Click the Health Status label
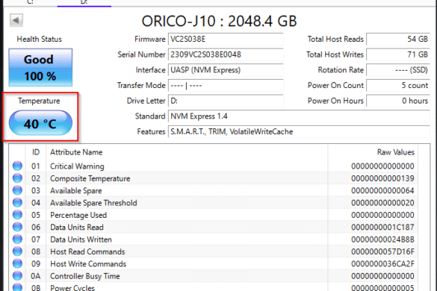The width and height of the screenshot is (437, 291). click(x=40, y=40)
